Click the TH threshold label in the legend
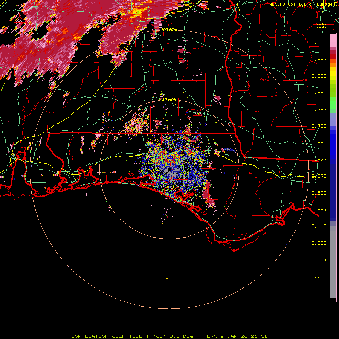 coord(324,293)
